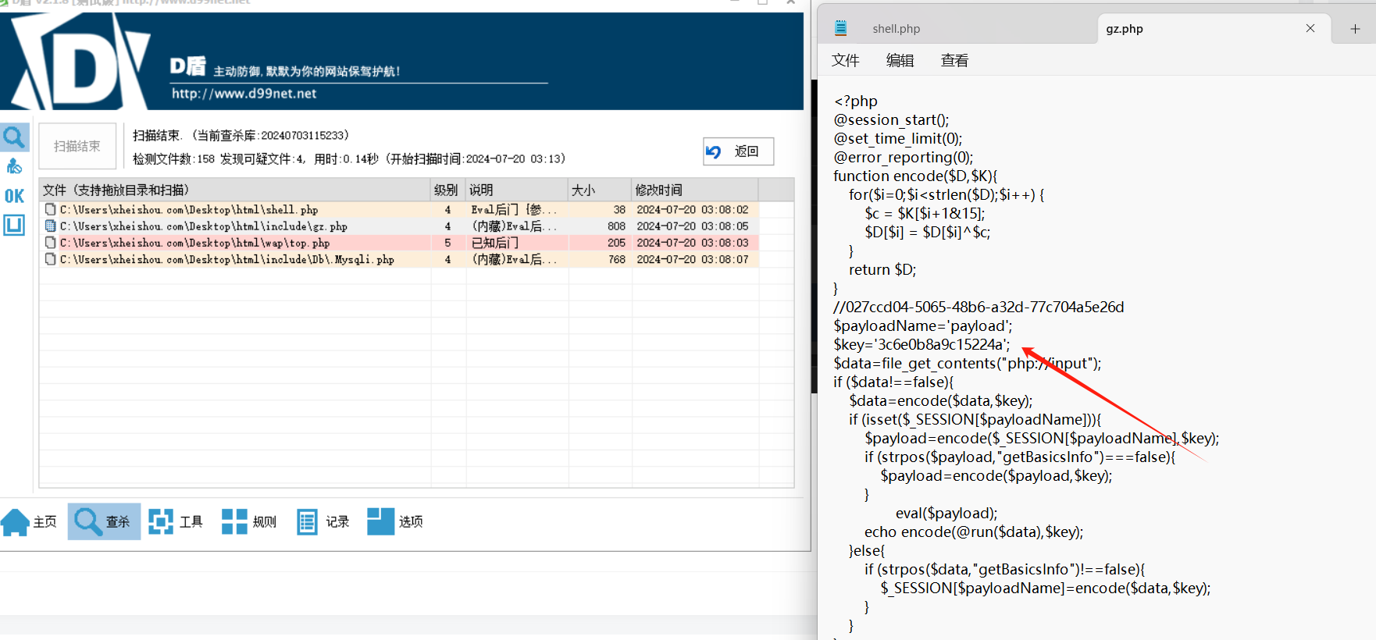Switch to gz.php tab in Notepad
The image size is (1376, 640).
(1125, 29)
